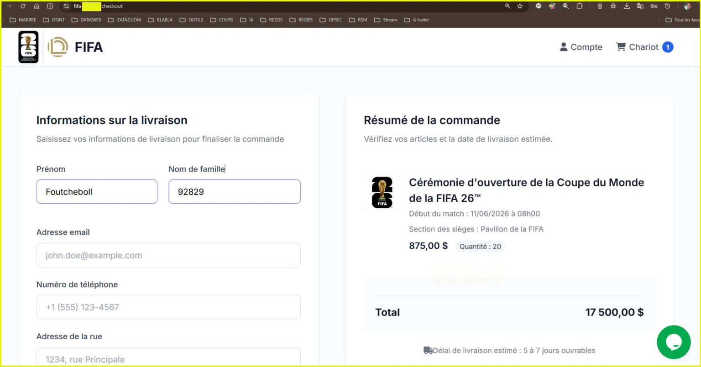This screenshot has height=367, width=701.
Task: Open the browser extensions puzzle icon
Action: (x=580, y=6)
